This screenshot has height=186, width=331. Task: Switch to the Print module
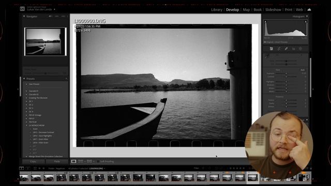tap(289, 10)
